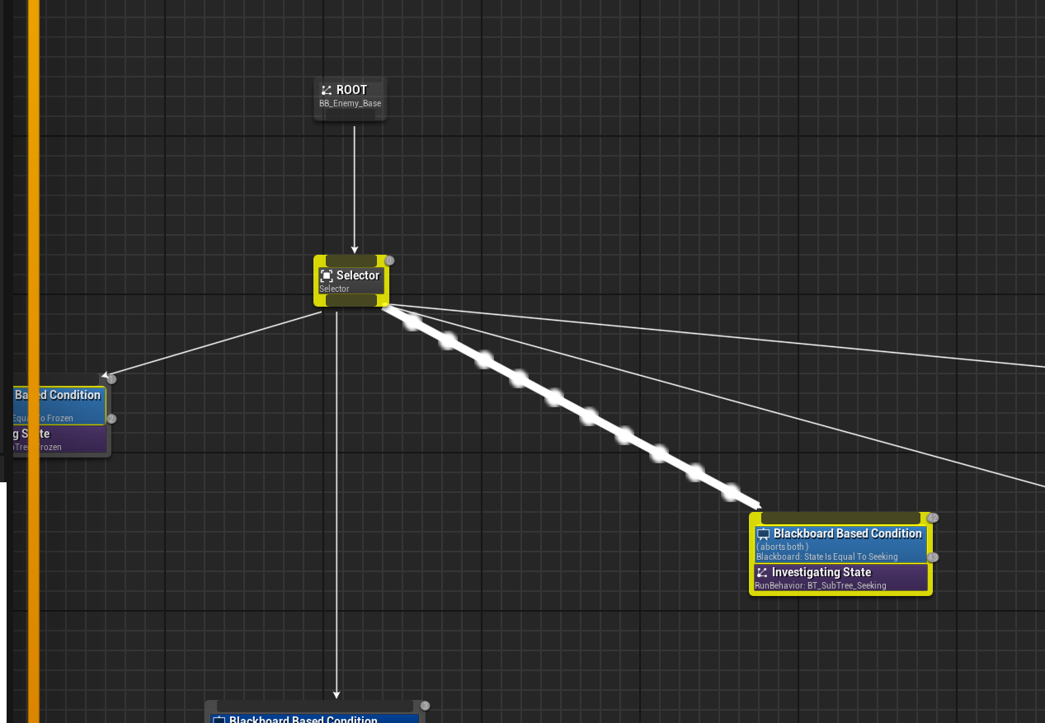
Task: Click the Seeking decorator's blackboard icon
Action: pyautogui.click(x=763, y=534)
